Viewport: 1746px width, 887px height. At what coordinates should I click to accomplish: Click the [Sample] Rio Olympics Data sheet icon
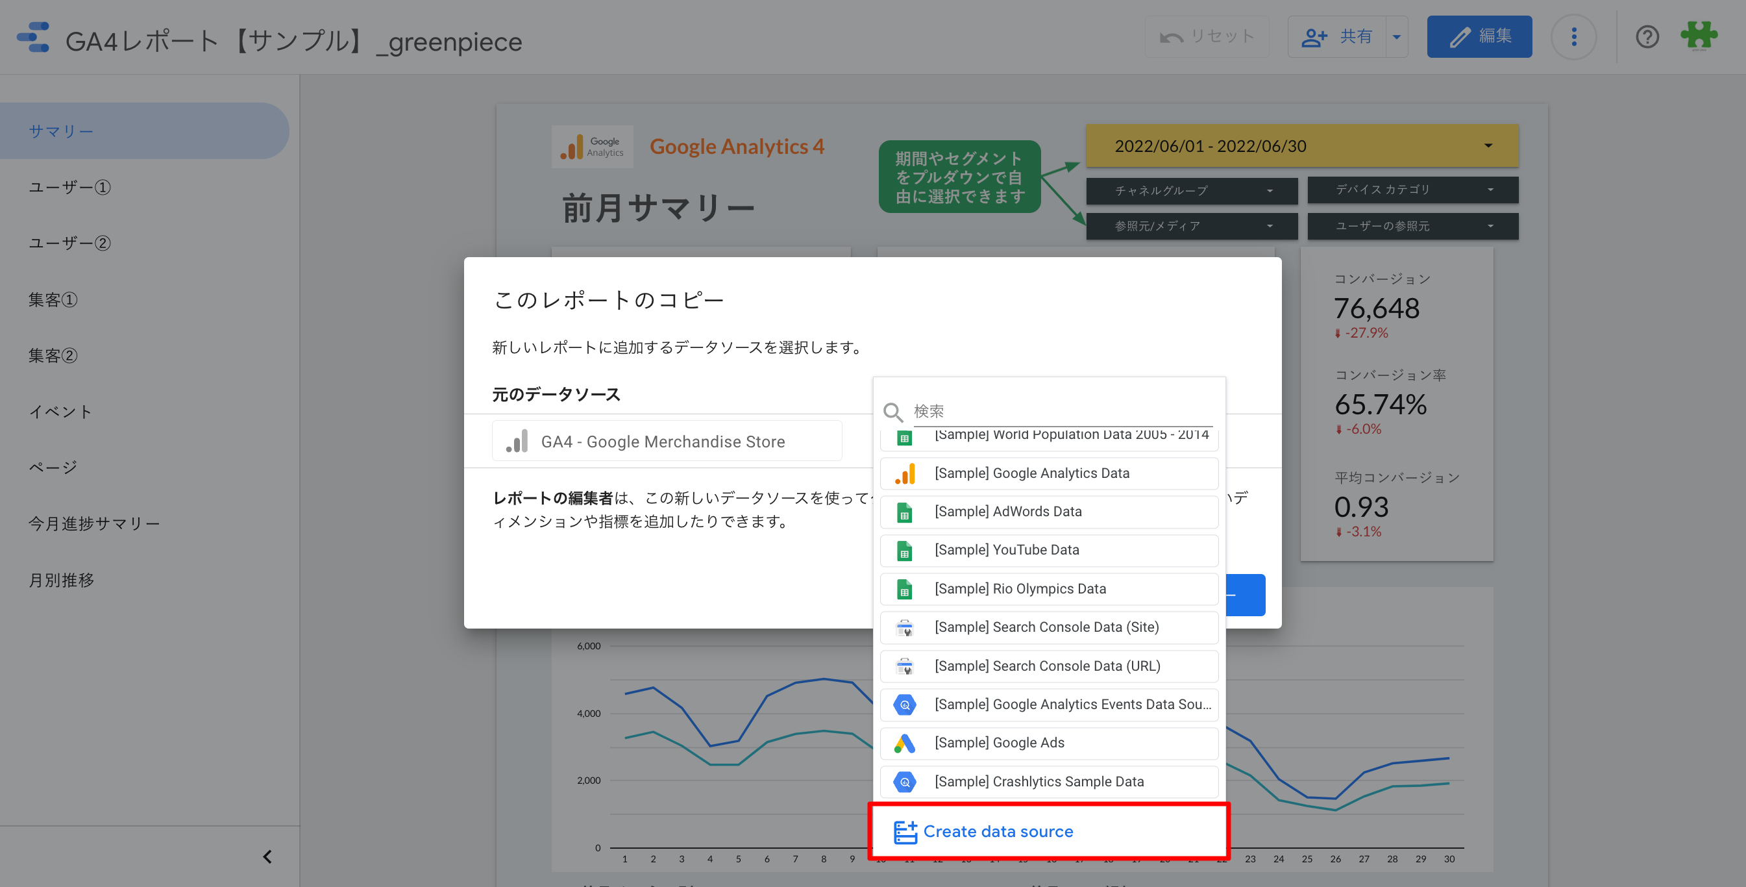[905, 588]
